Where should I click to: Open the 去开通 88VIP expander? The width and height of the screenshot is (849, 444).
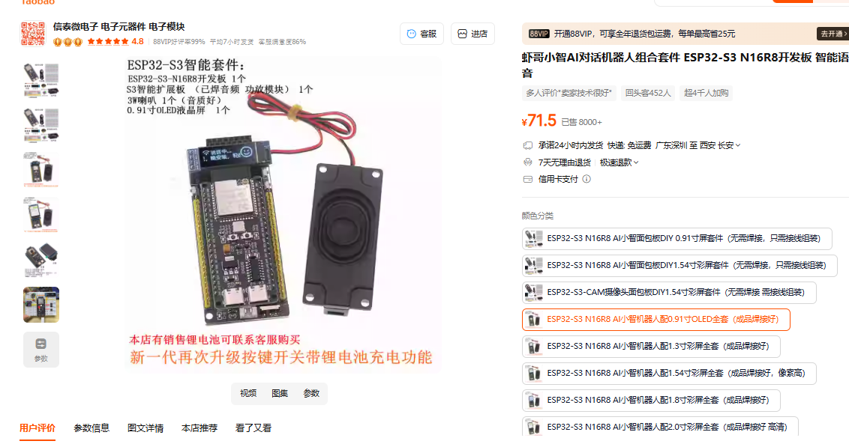[832, 34]
